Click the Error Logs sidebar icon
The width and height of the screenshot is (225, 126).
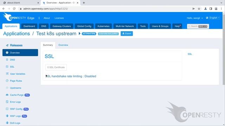tap(7, 102)
